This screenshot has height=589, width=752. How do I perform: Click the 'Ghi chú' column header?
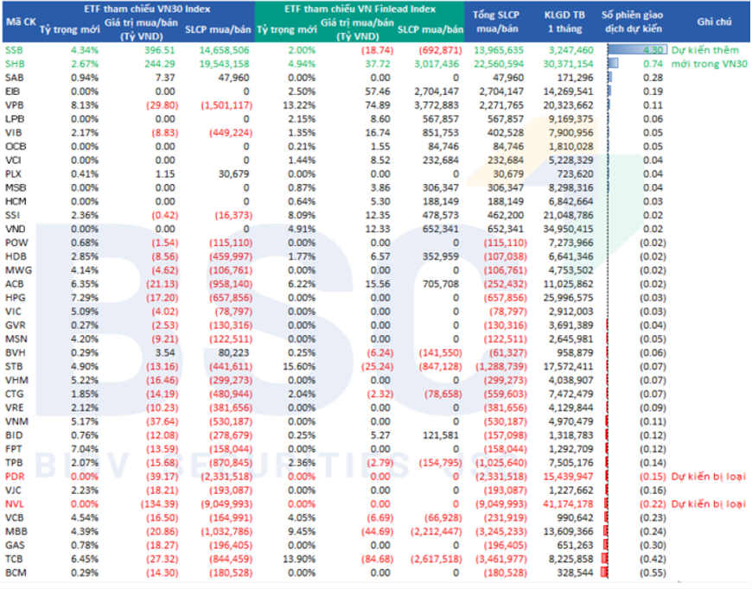(x=714, y=22)
